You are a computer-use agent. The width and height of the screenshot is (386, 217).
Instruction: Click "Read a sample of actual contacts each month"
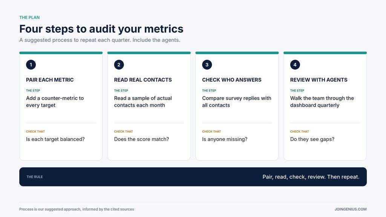(x=143, y=102)
